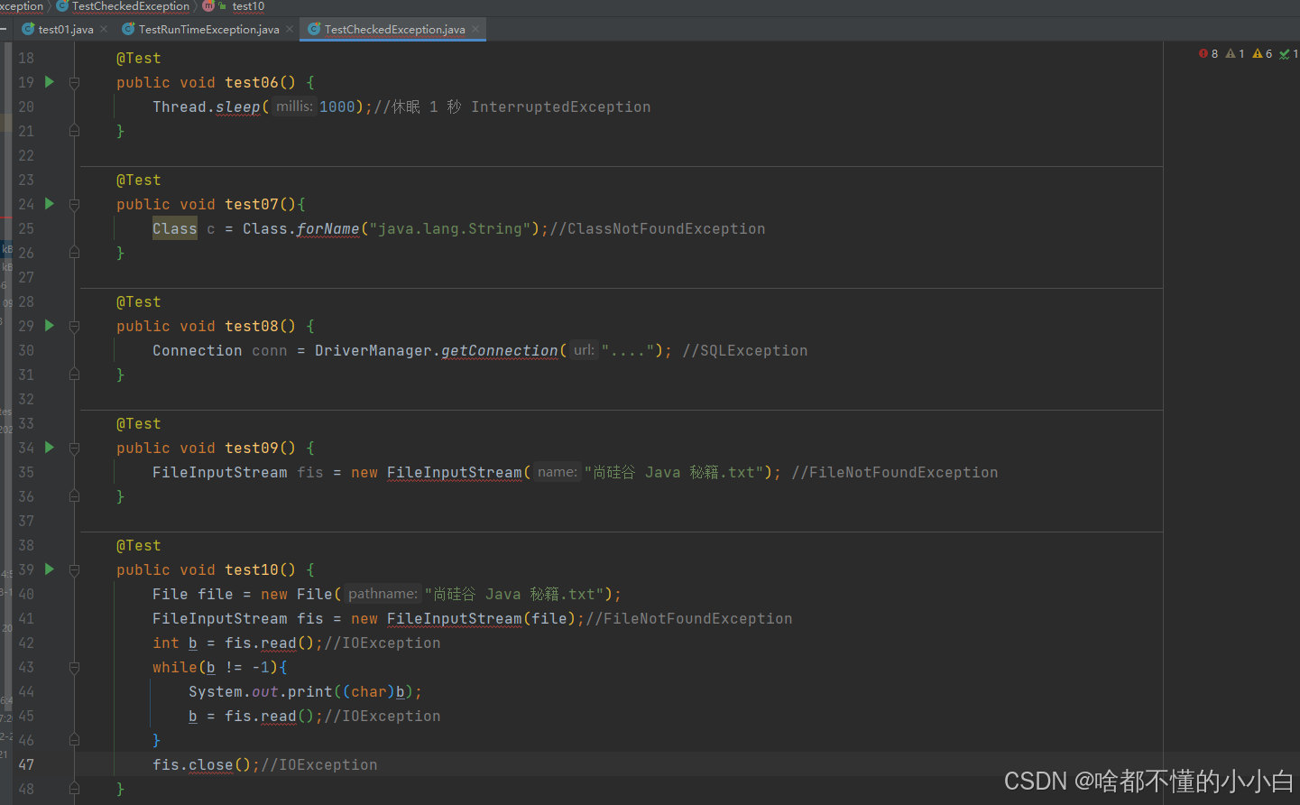This screenshot has height=805, width=1300.
Task: Collapse the test09 method fold marker
Action: coord(74,449)
